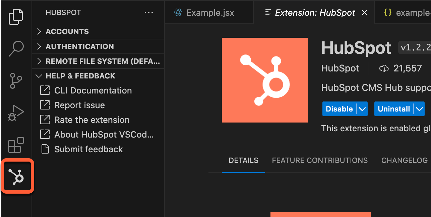Click the React icon on Example.jsx tab
The width and height of the screenshot is (431, 217).
click(178, 13)
